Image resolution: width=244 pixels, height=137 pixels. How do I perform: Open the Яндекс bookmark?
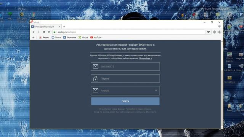point(44,37)
